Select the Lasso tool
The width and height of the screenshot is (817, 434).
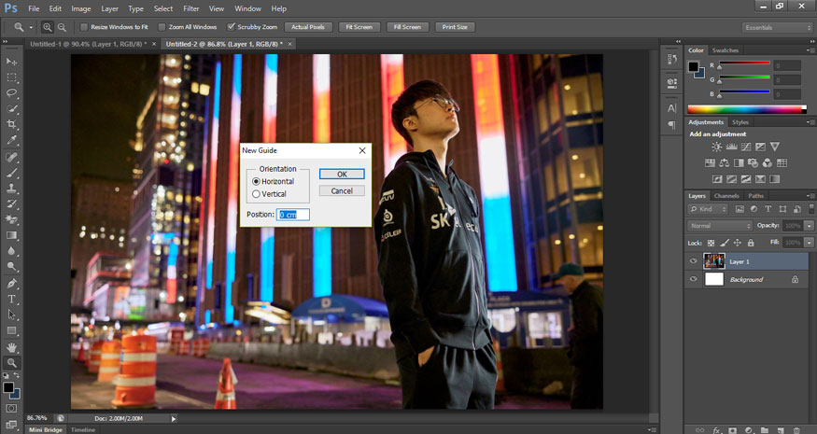12,93
